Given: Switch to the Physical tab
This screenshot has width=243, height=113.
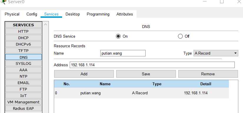Looking at the screenshot, I should pyautogui.click(x=12, y=14).
